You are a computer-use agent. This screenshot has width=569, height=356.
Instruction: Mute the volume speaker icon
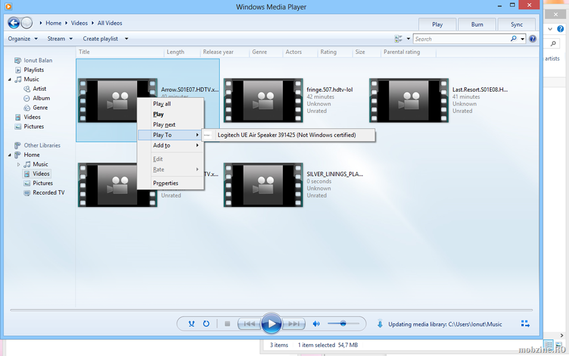coord(316,324)
